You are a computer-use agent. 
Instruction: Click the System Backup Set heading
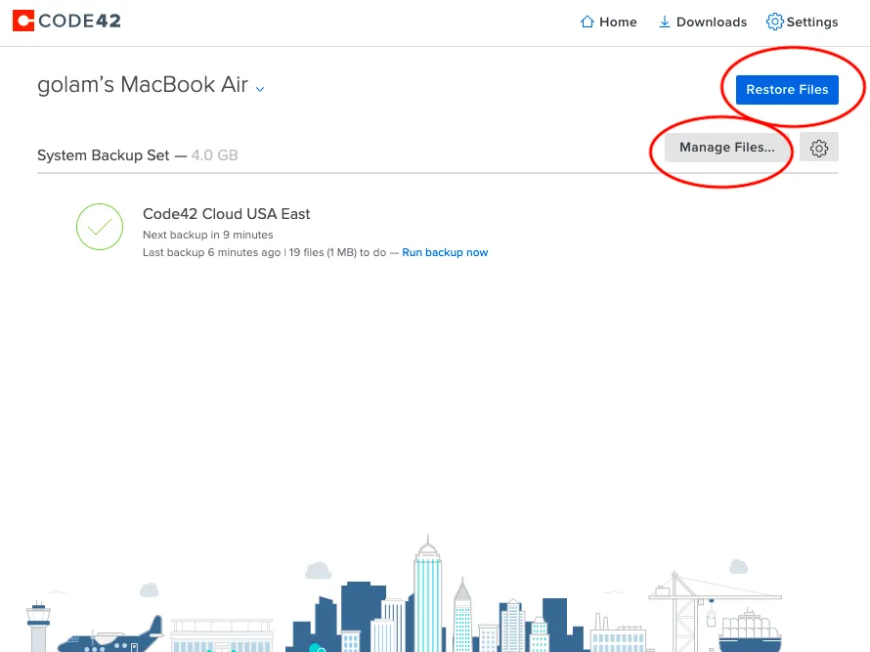pyautogui.click(x=104, y=155)
